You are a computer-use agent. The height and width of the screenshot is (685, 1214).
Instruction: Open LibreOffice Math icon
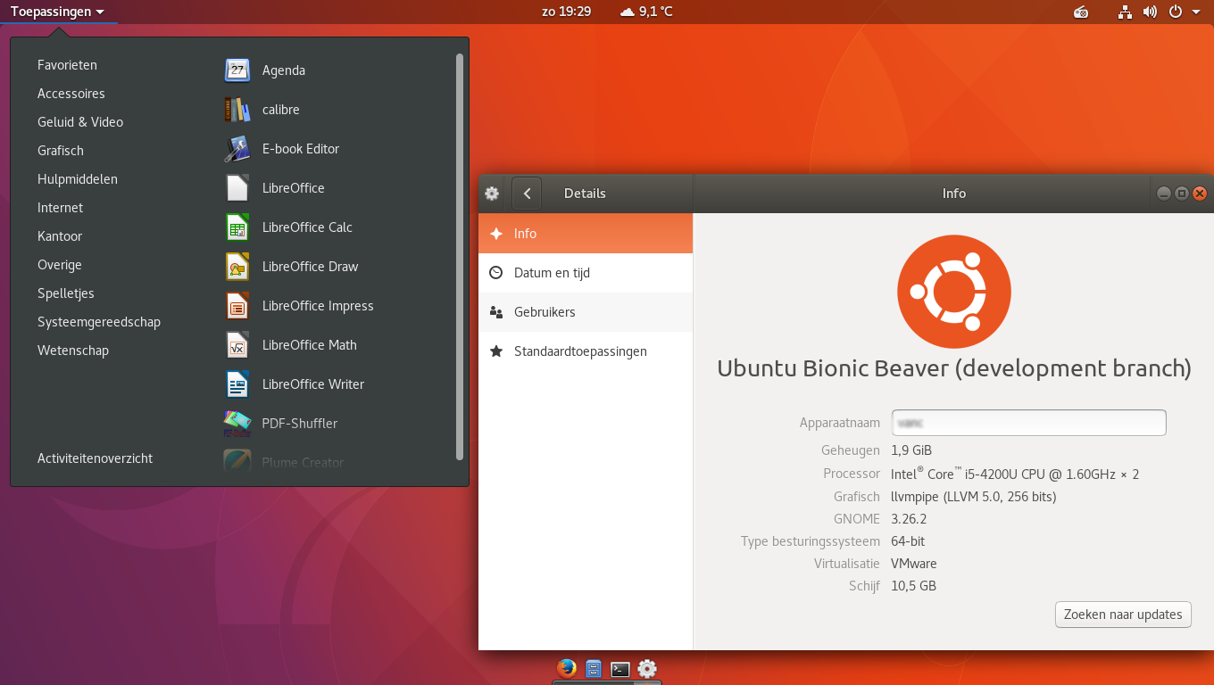pos(237,345)
